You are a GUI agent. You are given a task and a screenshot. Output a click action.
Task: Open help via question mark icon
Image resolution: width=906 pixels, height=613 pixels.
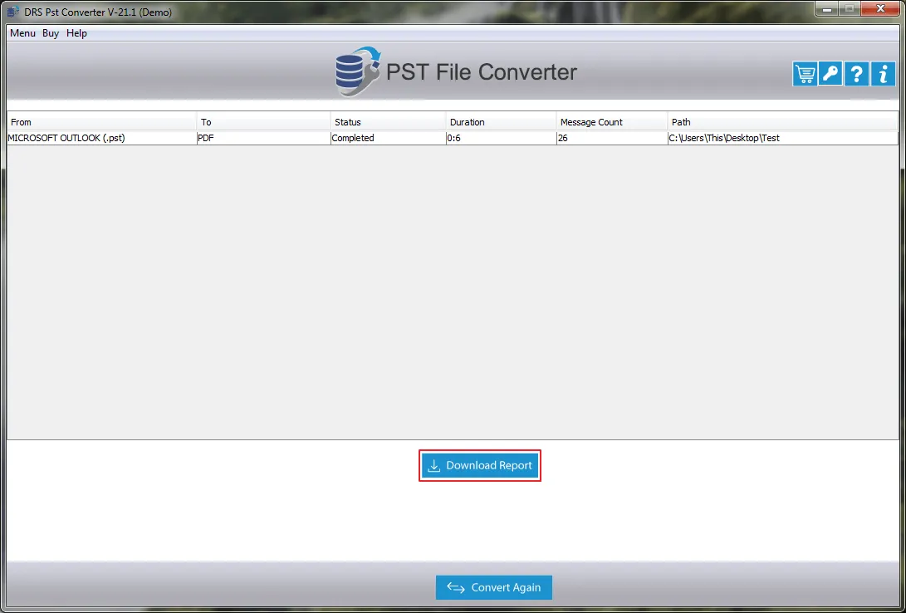(x=856, y=74)
